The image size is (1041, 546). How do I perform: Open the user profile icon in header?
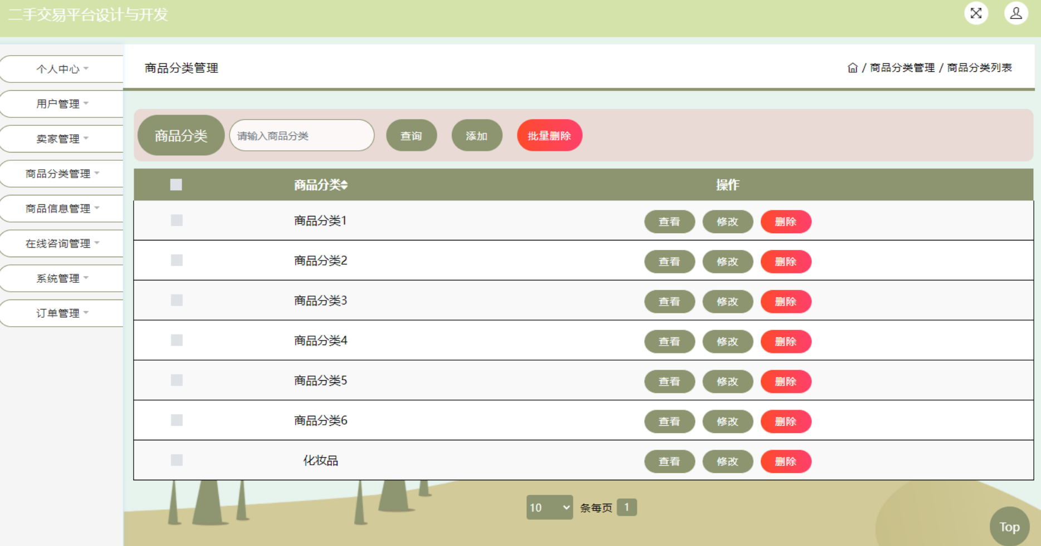[x=1016, y=13]
